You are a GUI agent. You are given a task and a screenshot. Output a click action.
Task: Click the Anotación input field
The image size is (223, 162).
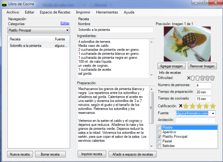point(195,120)
